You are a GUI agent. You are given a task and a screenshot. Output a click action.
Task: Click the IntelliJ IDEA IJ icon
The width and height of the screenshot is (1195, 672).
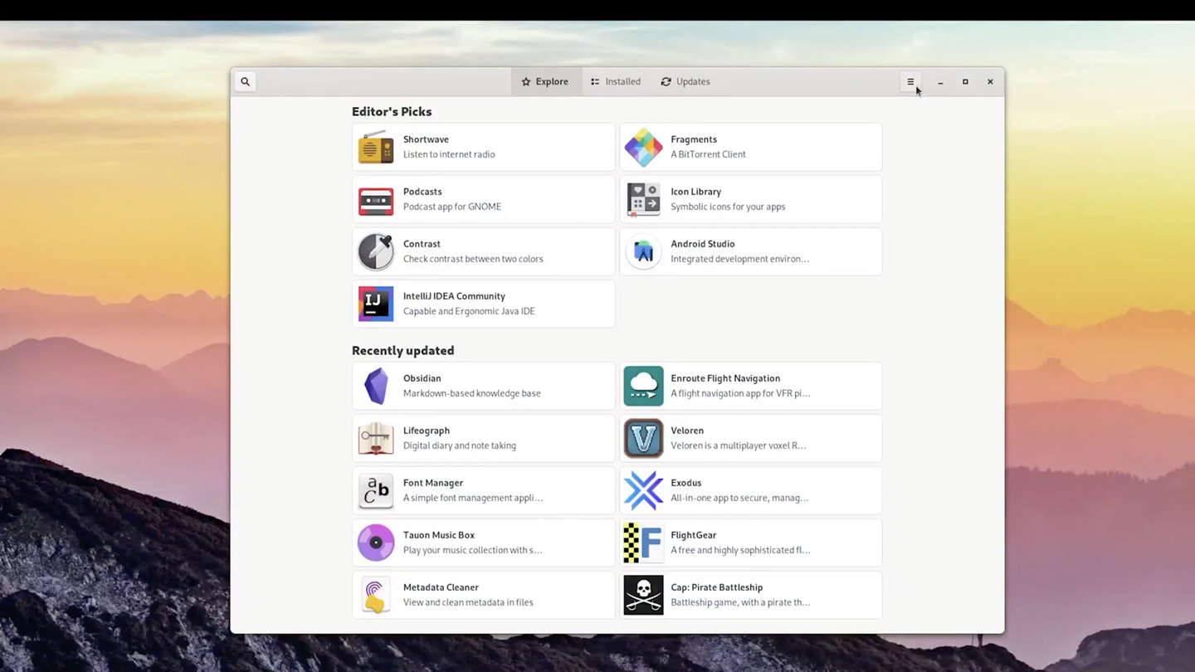tap(376, 304)
